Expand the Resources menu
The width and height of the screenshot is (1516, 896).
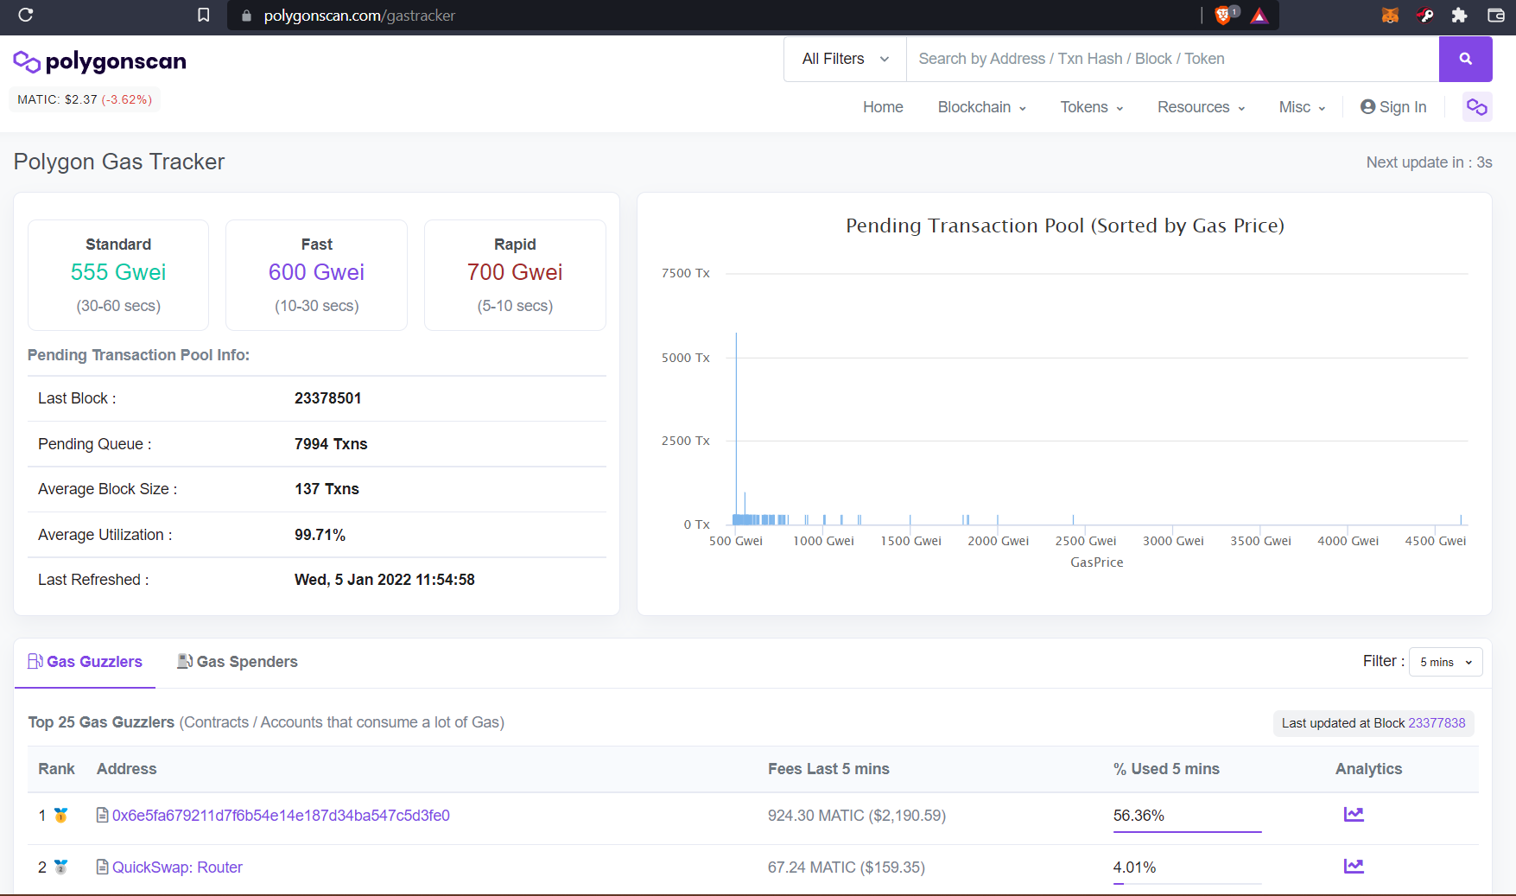coord(1201,107)
